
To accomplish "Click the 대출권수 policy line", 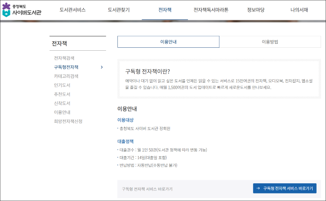I will [162, 150].
